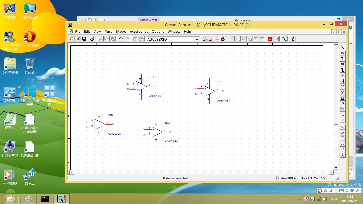Select the Place No Connect tool

coord(343,120)
